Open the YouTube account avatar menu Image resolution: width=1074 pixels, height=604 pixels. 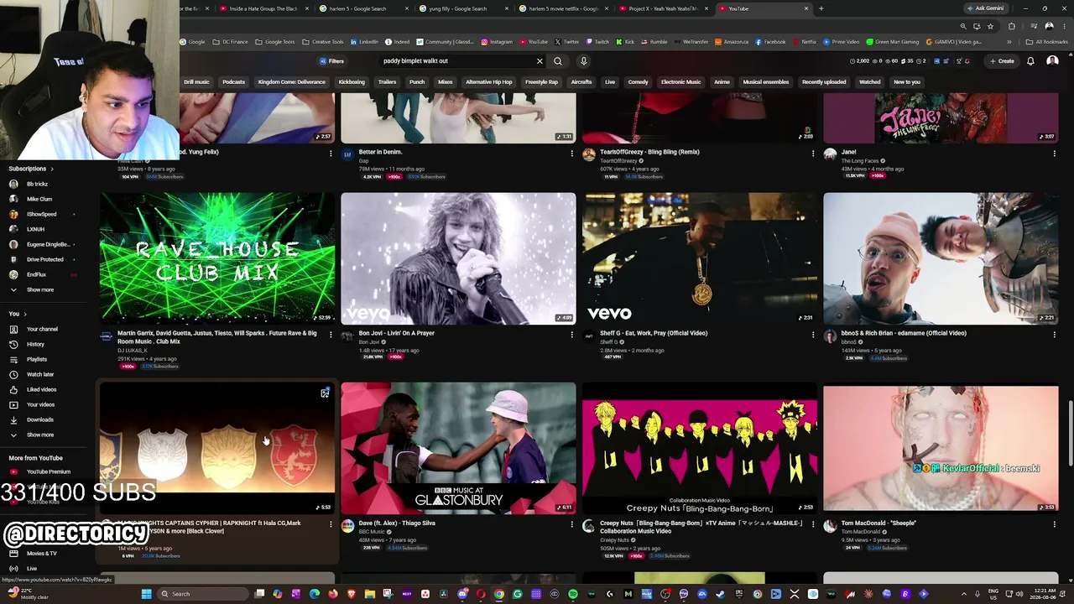pyautogui.click(x=1052, y=61)
